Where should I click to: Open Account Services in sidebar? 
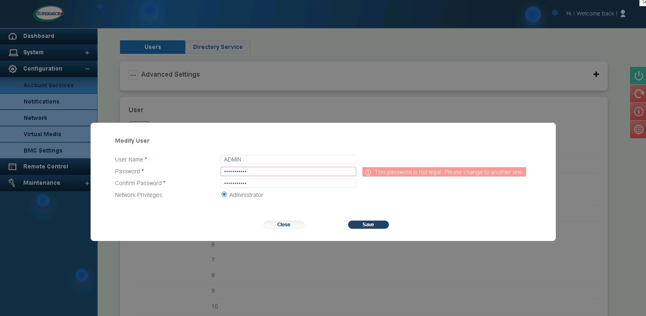click(49, 85)
